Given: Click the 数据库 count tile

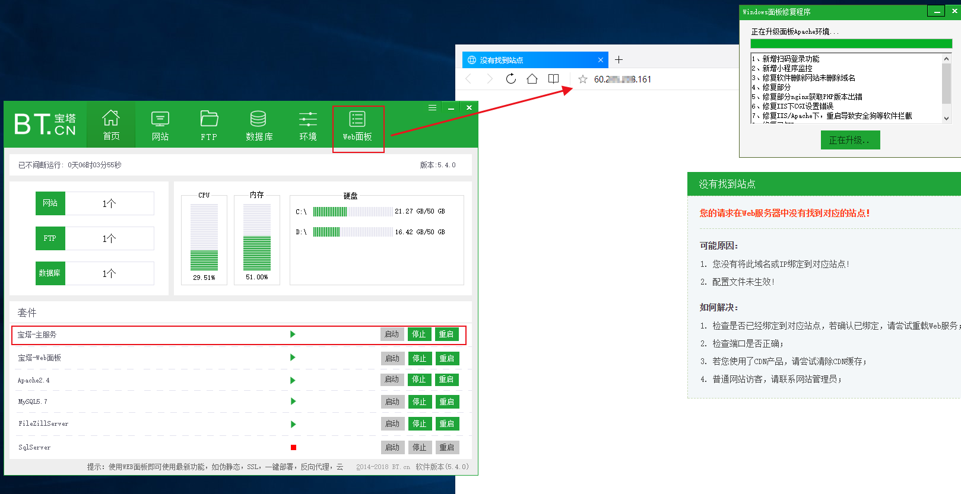Looking at the screenshot, I should 95,273.
